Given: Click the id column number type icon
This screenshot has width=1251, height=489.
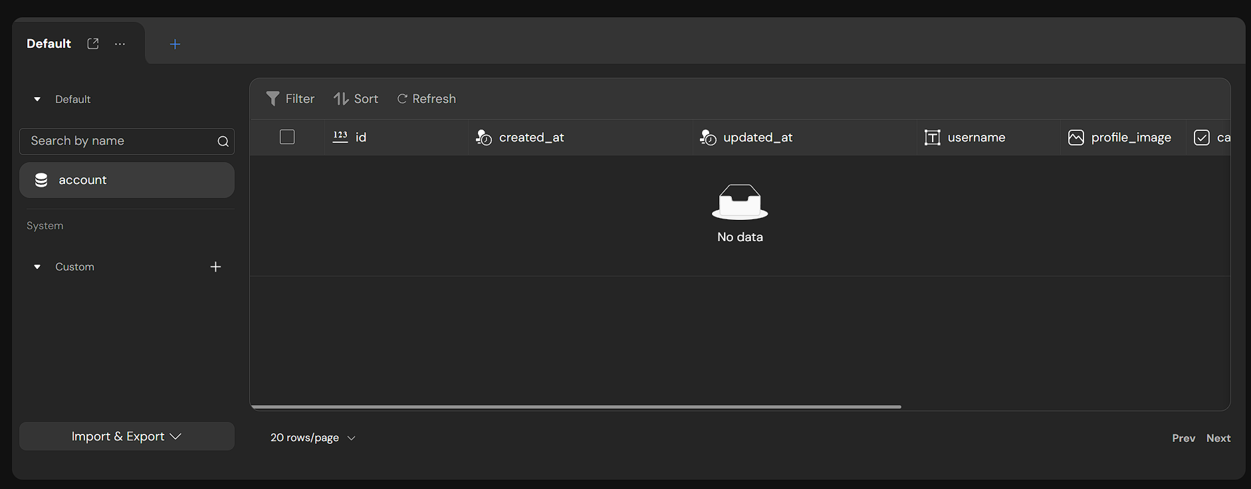Looking at the screenshot, I should 340,137.
